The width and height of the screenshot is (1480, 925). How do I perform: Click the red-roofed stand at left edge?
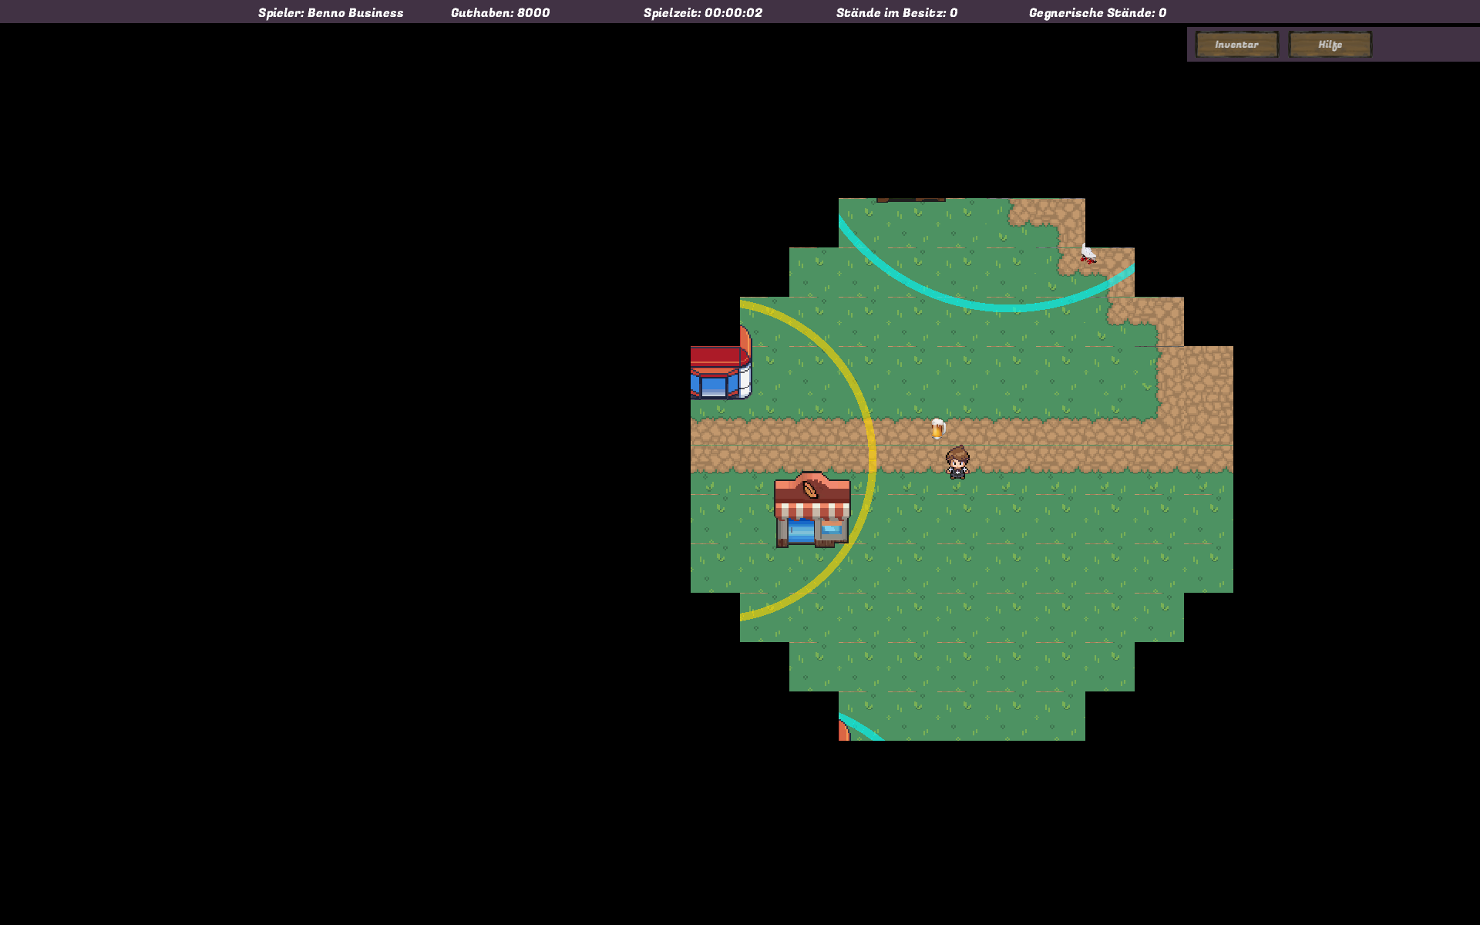pos(718,372)
